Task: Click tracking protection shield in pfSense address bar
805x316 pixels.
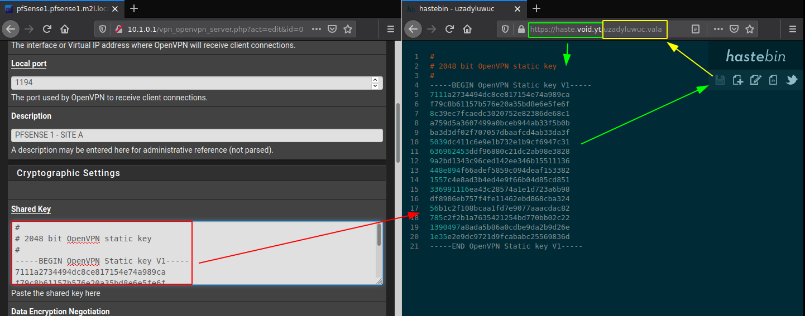Action: click(x=103, y=30)
